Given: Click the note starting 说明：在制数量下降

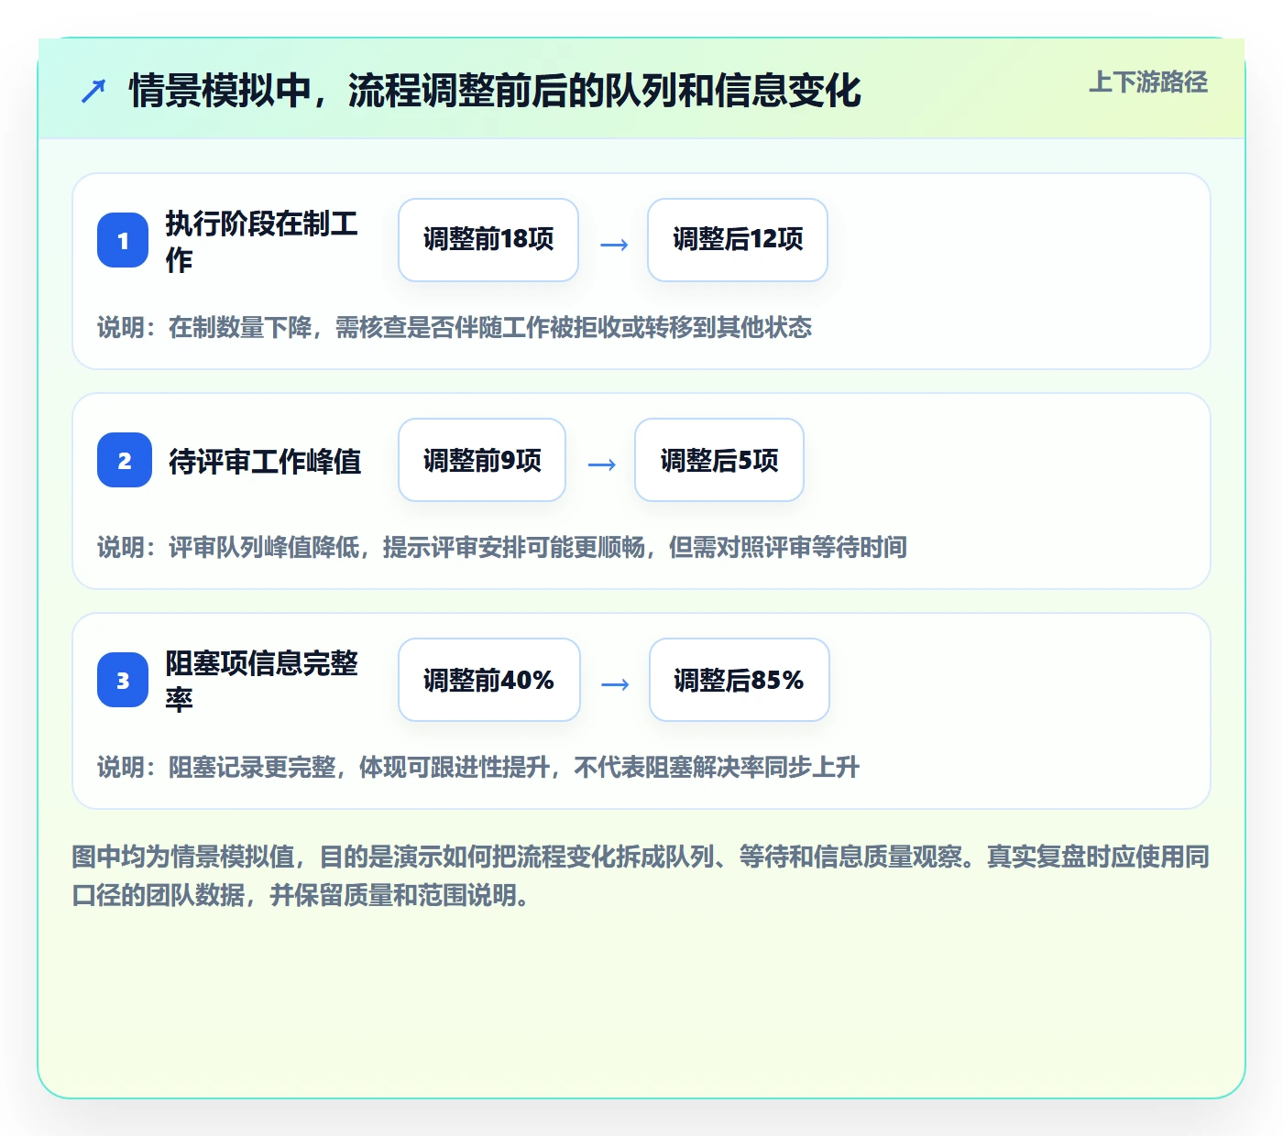Looking at the screenshot, I should click(455, 327).
